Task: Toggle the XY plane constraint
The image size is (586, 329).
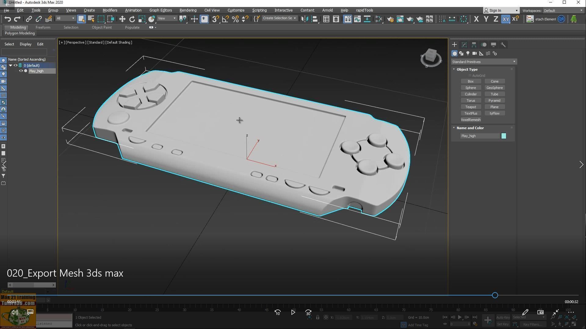Action: tap(506, 19)
